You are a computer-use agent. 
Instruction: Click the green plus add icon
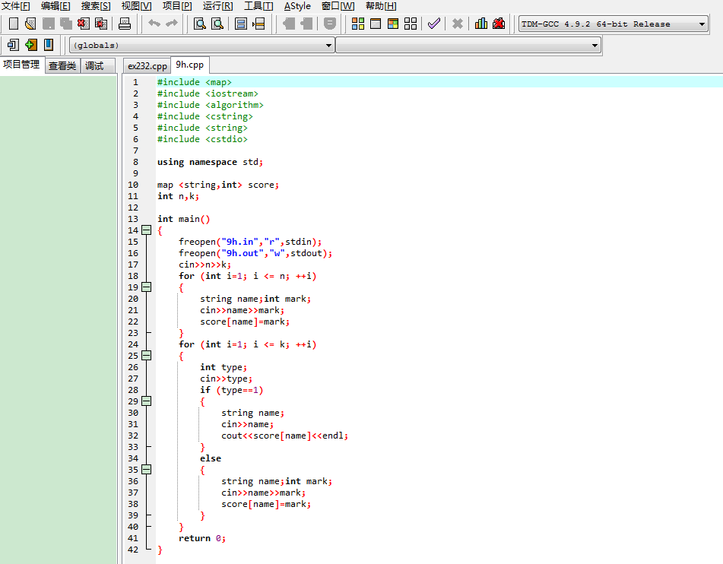tap(31, 45)
